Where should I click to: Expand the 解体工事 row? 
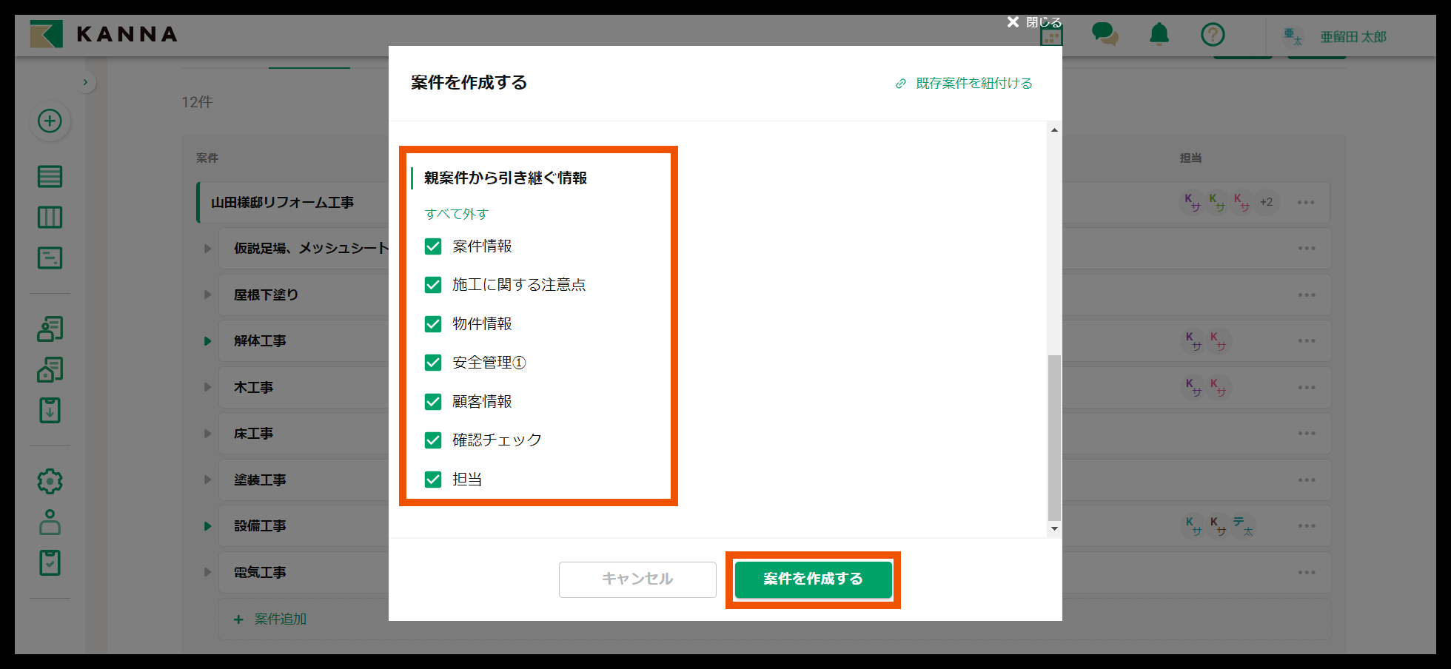[207, 340]
